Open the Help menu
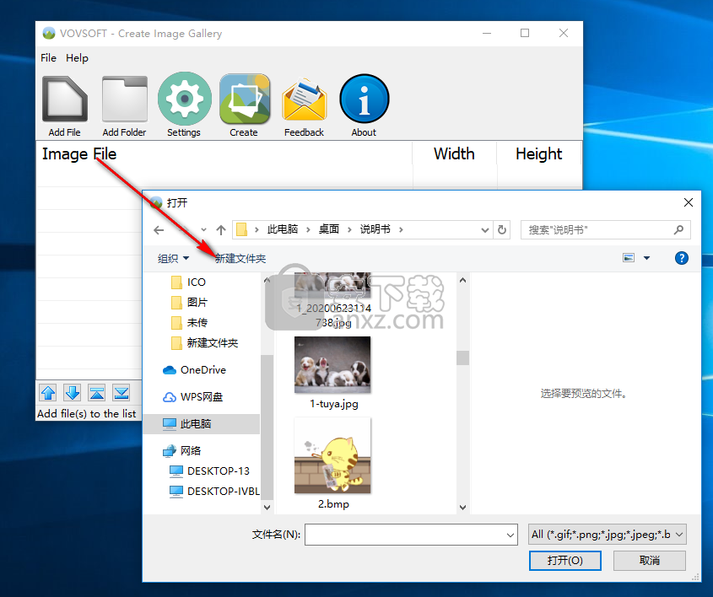713x597 pixels. pos(77,58)
